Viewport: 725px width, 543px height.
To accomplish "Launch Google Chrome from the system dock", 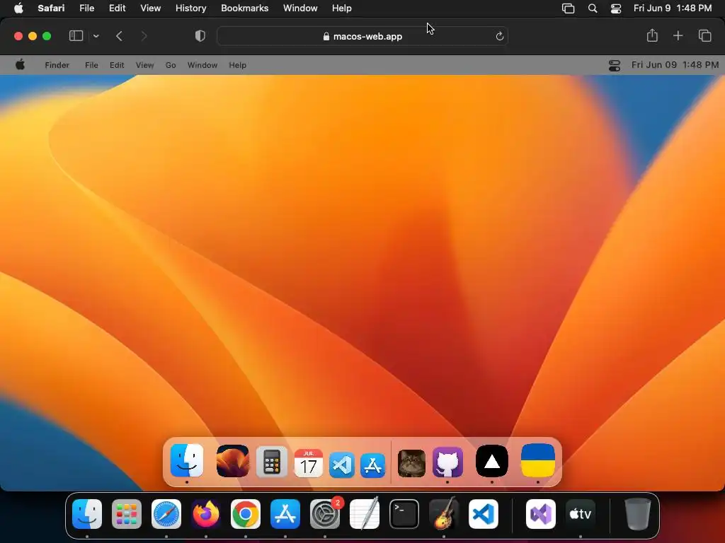I will point(246,514).
